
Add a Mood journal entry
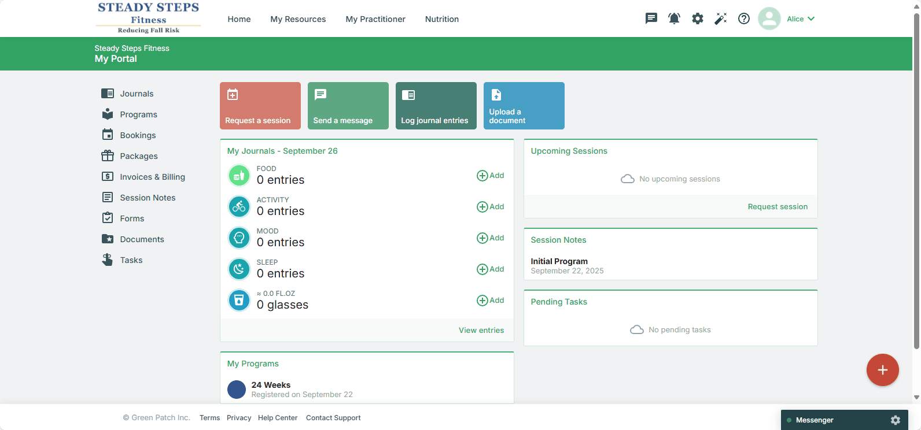pos(490,238)
